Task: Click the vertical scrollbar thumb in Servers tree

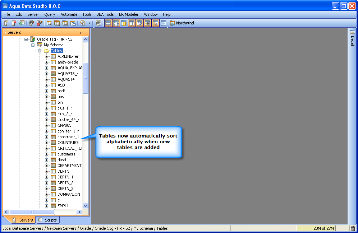Action: [x=86, y=78]
